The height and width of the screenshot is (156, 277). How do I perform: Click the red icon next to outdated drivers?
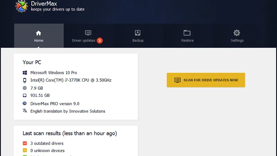(25, 144)
